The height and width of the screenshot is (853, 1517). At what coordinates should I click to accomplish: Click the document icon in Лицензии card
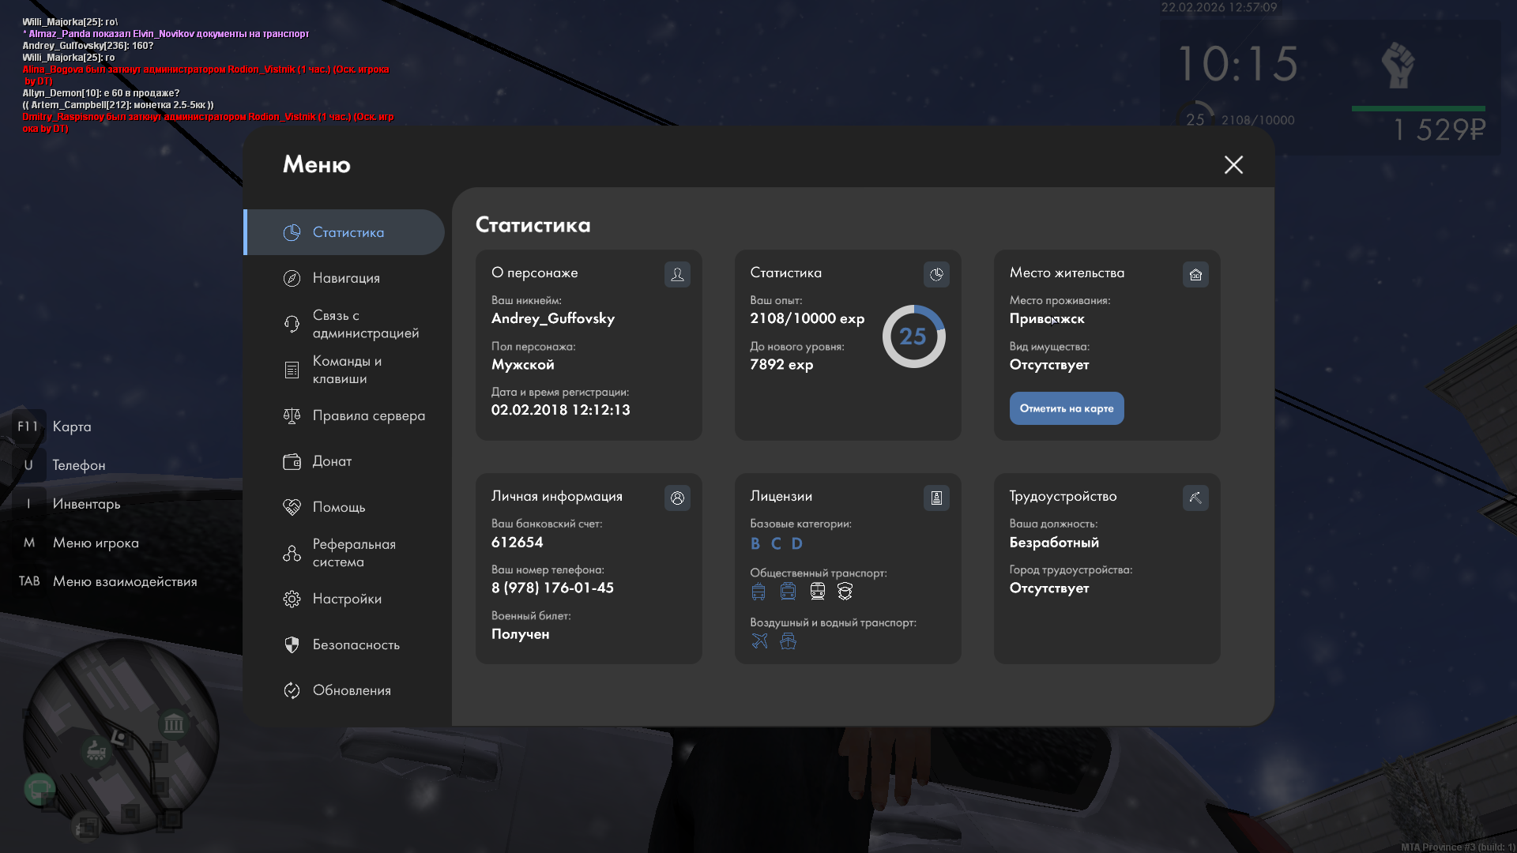[x=936, y=498]
